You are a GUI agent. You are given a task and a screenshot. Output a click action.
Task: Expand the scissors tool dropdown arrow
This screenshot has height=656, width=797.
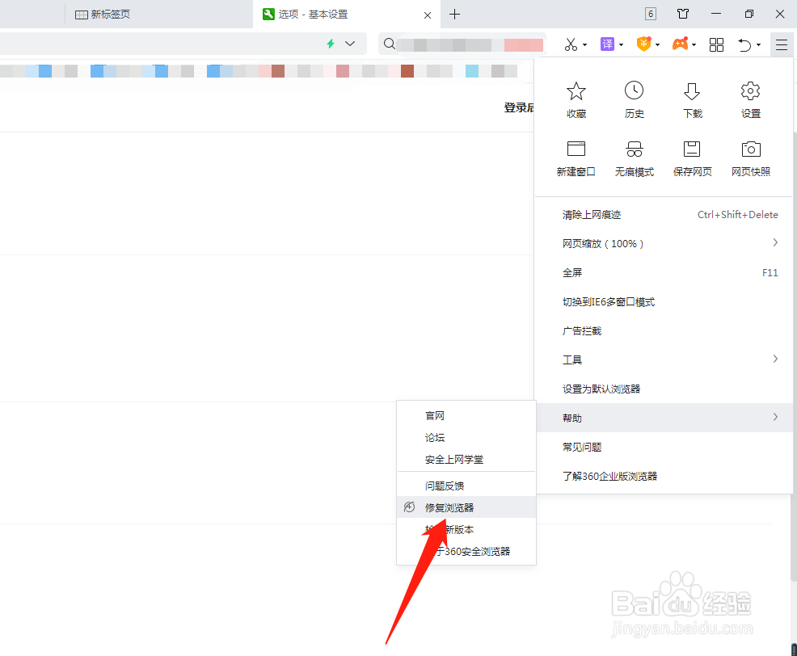[x=584, y=45]
